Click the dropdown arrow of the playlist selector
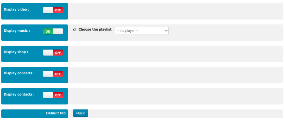The image size is (284, 120). pyautogui.click(x=166, y=31)
